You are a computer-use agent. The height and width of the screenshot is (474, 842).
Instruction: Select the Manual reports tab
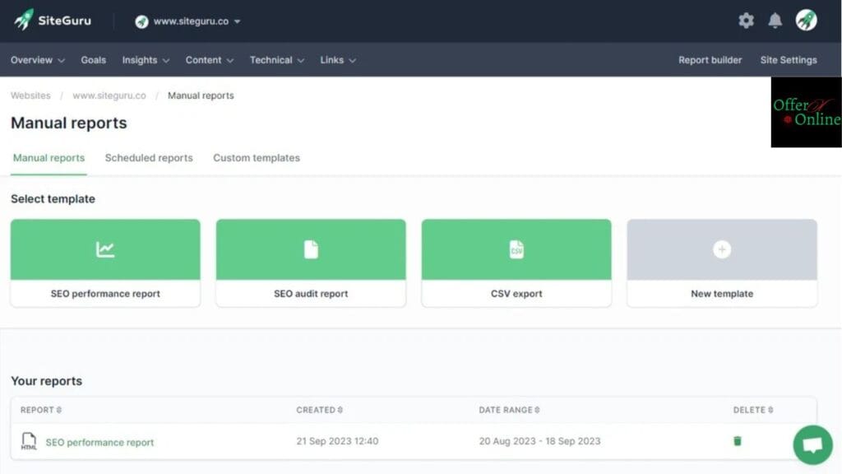tap(49, 158)
